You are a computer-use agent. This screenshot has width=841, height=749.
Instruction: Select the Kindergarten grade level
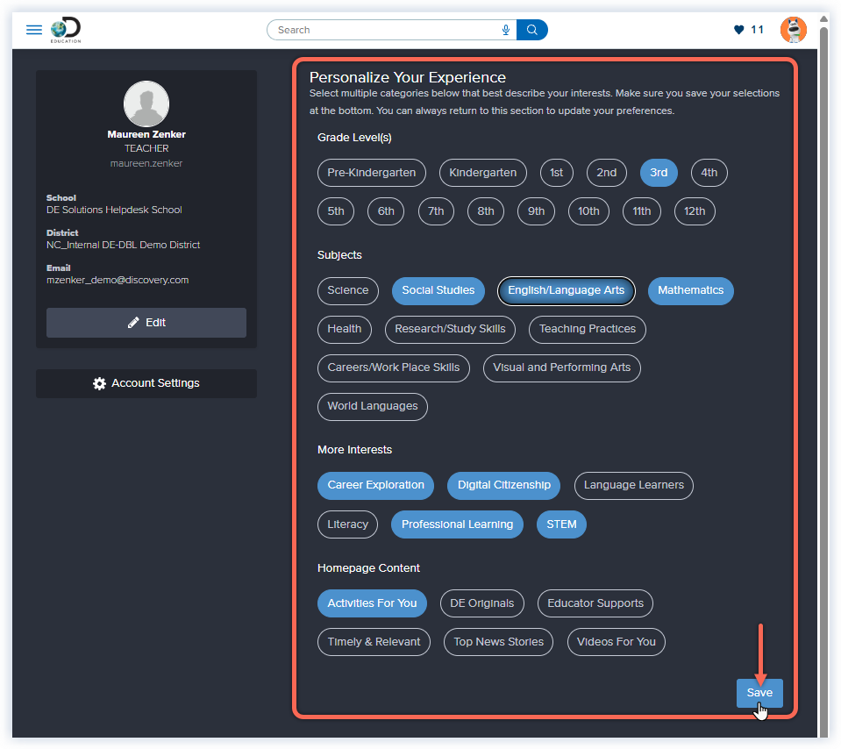coord(483,173)
